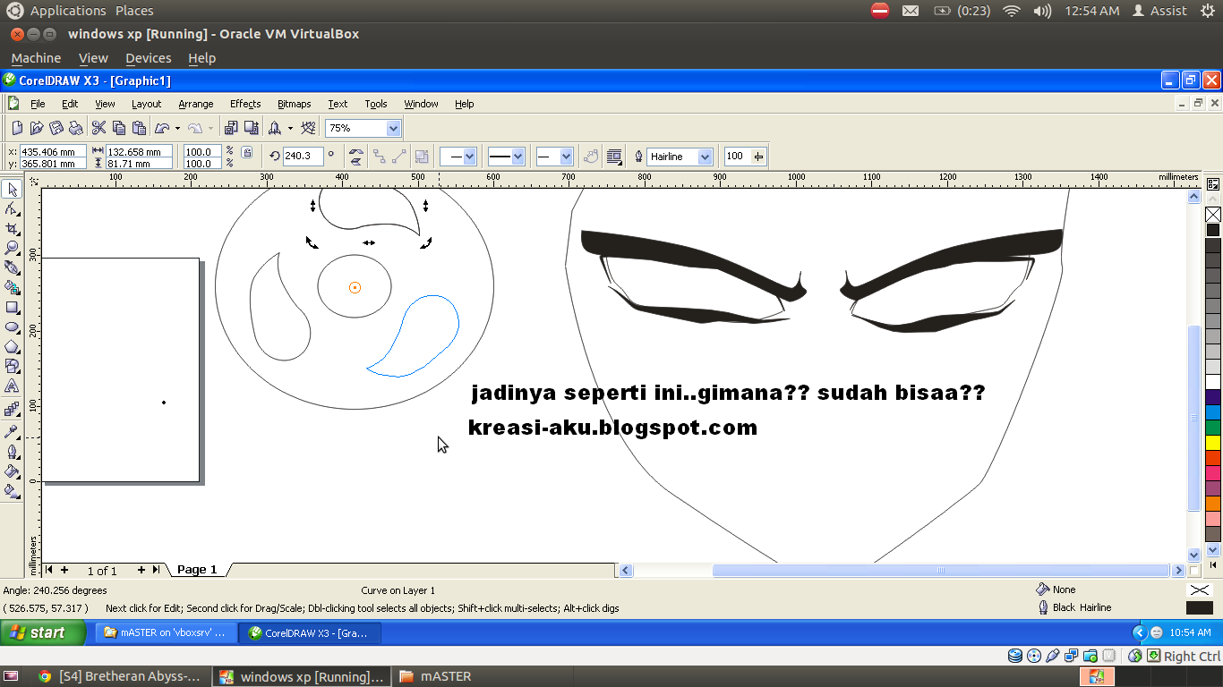Click the Export icon

pos(251,128)
